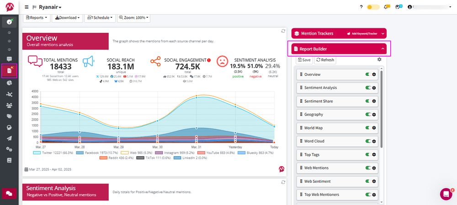
Task: Toggle the Overview section switch
Action: [x=368, y=74]
